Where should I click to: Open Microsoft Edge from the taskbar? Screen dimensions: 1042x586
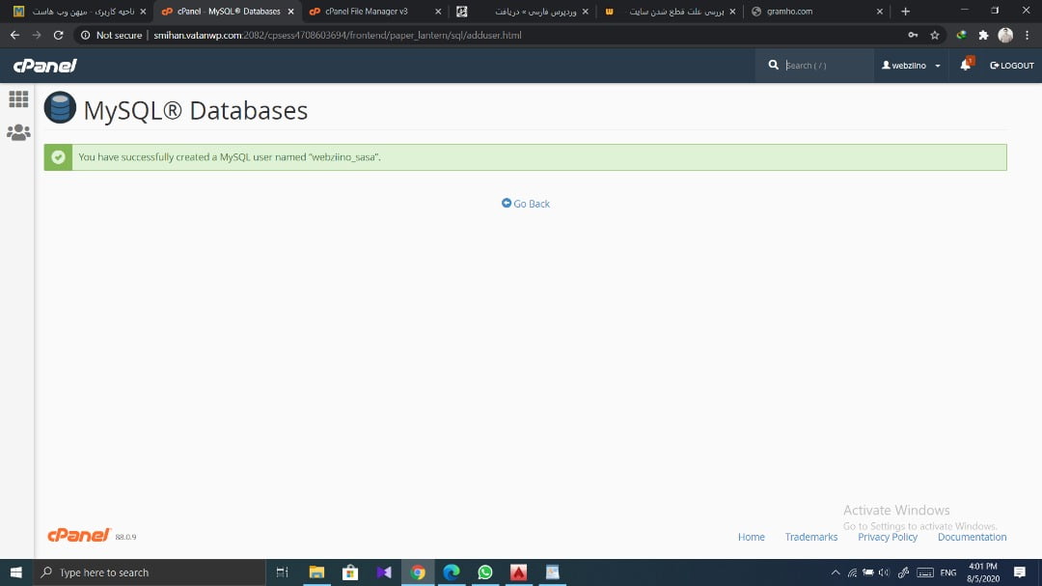[x=452, y=572]
